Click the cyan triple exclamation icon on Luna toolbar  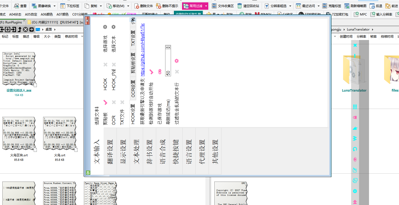[355, 107]
